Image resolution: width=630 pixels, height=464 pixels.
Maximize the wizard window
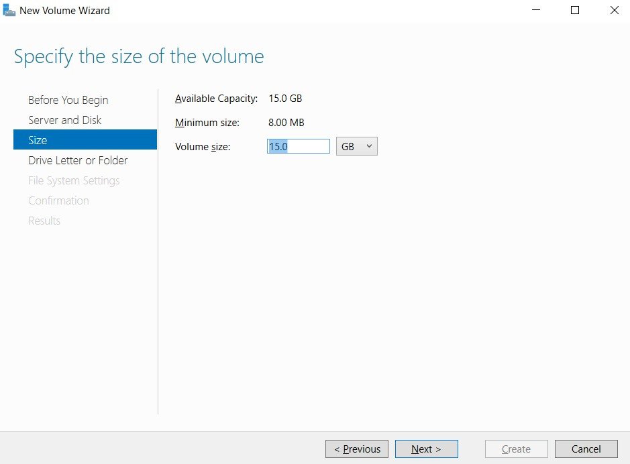pos(575,10)
